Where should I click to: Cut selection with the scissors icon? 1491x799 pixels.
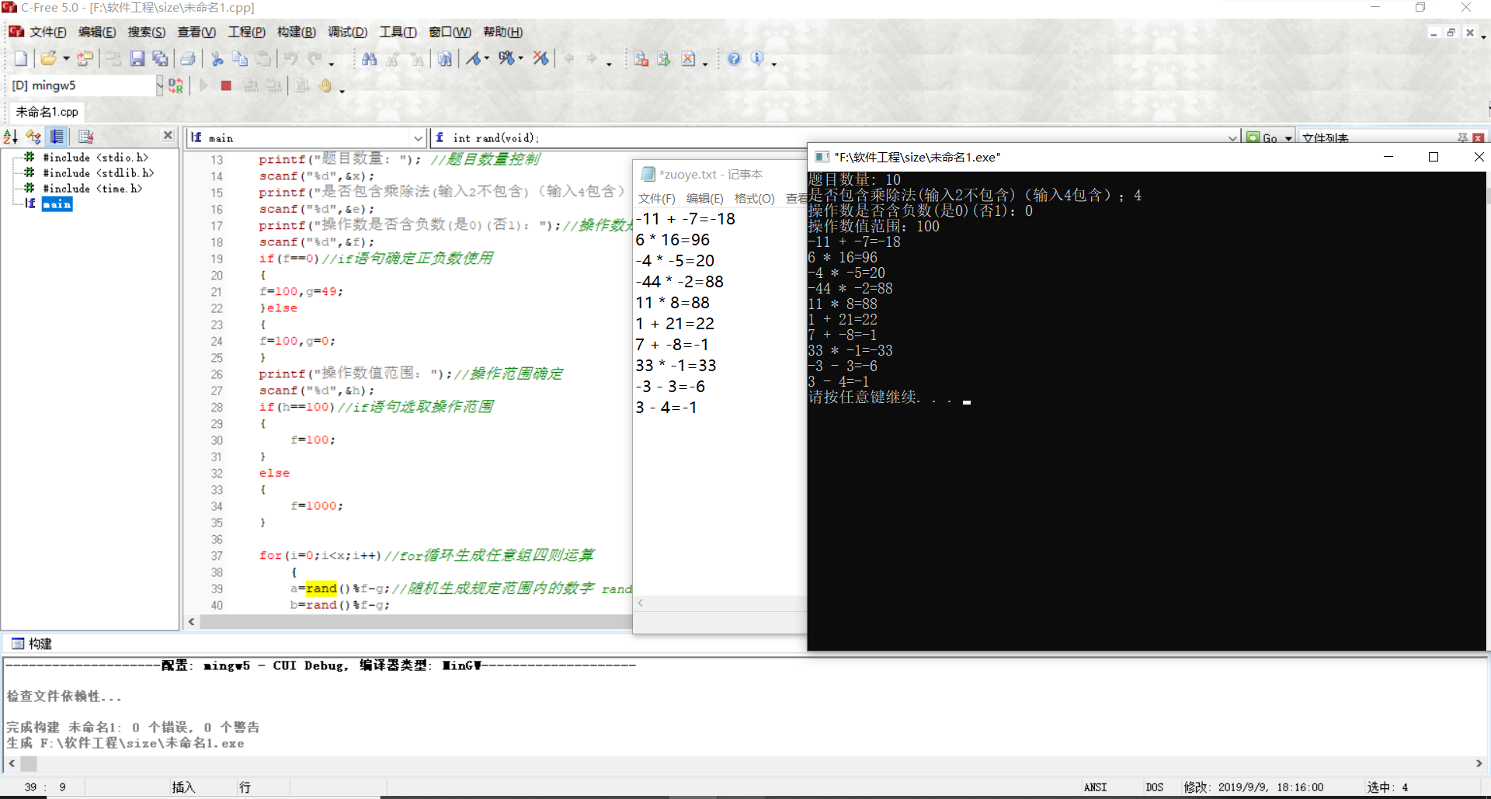(x=217, y=58)
